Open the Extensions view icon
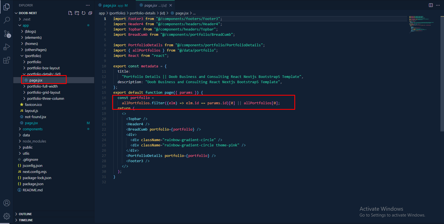Viewport: 444px width, 224px height. pyautogui.click(x=7, y=60)
